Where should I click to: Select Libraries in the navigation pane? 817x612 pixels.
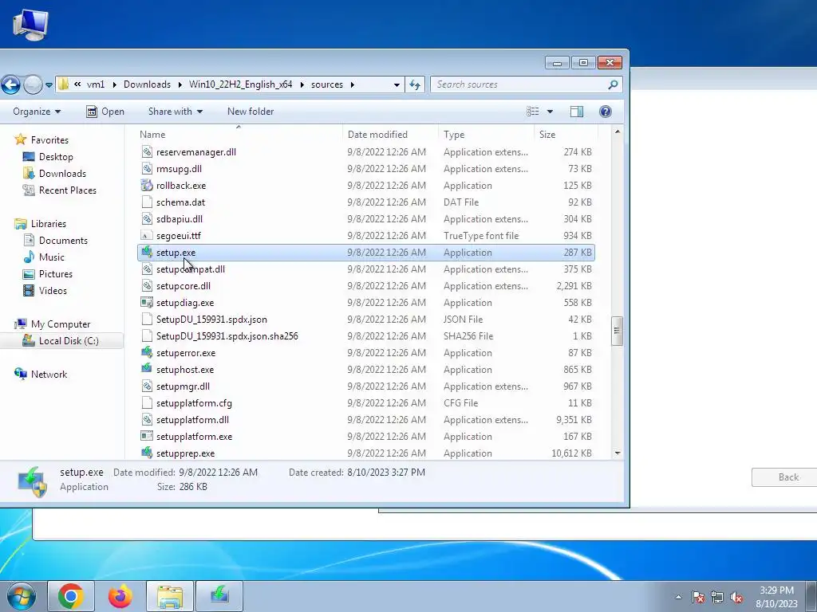(x=48, y=224)
